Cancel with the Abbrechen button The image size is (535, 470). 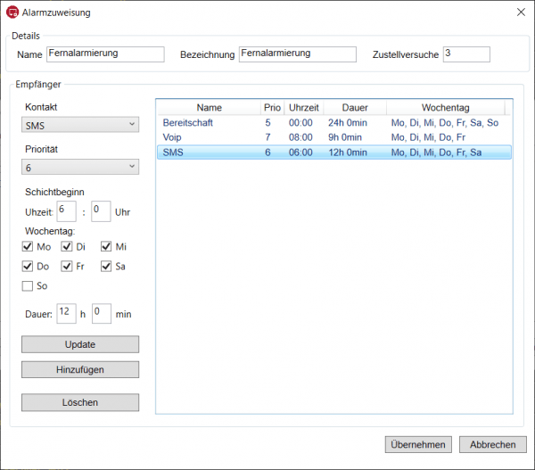point(493,444)
